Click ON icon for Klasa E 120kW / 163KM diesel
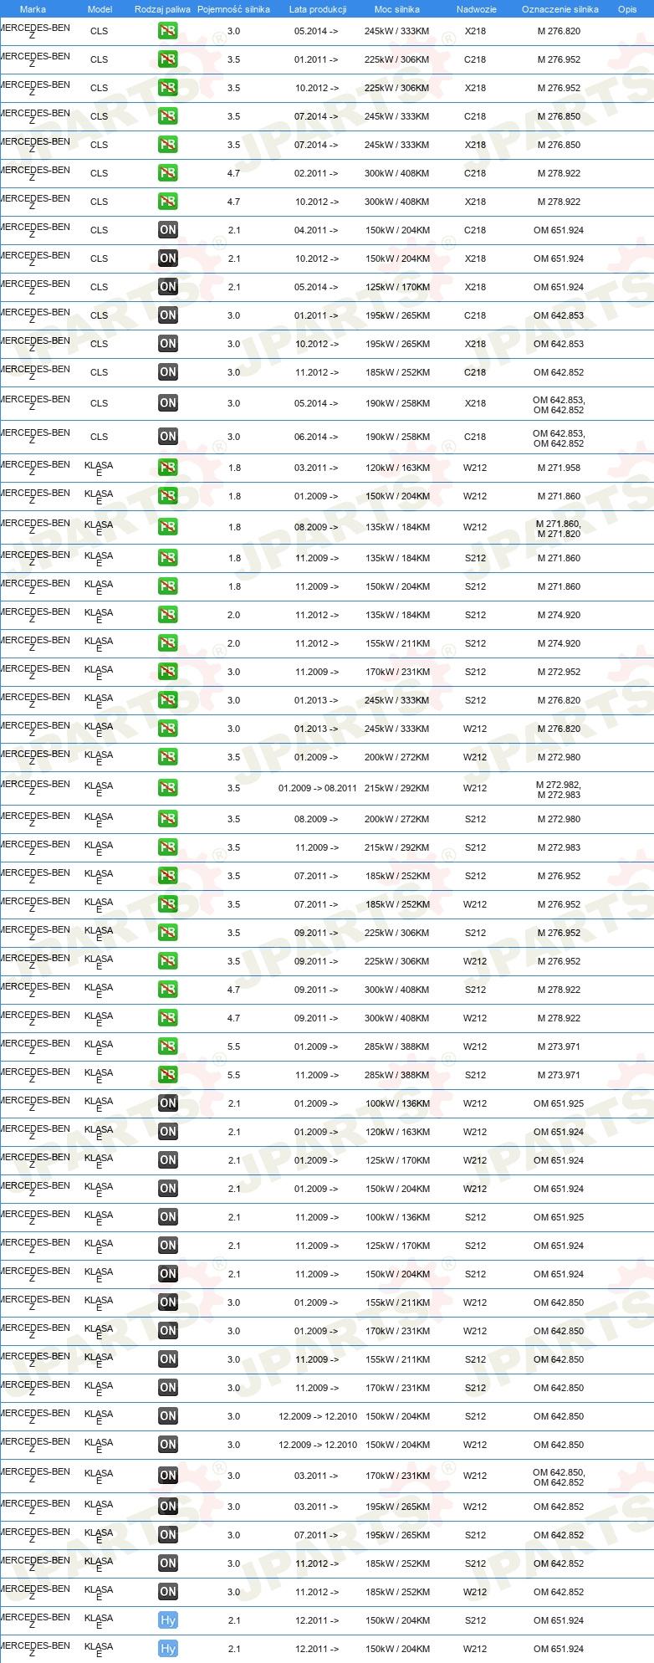This screenshot has height=1663, width=654. (x=167, y=1132)
